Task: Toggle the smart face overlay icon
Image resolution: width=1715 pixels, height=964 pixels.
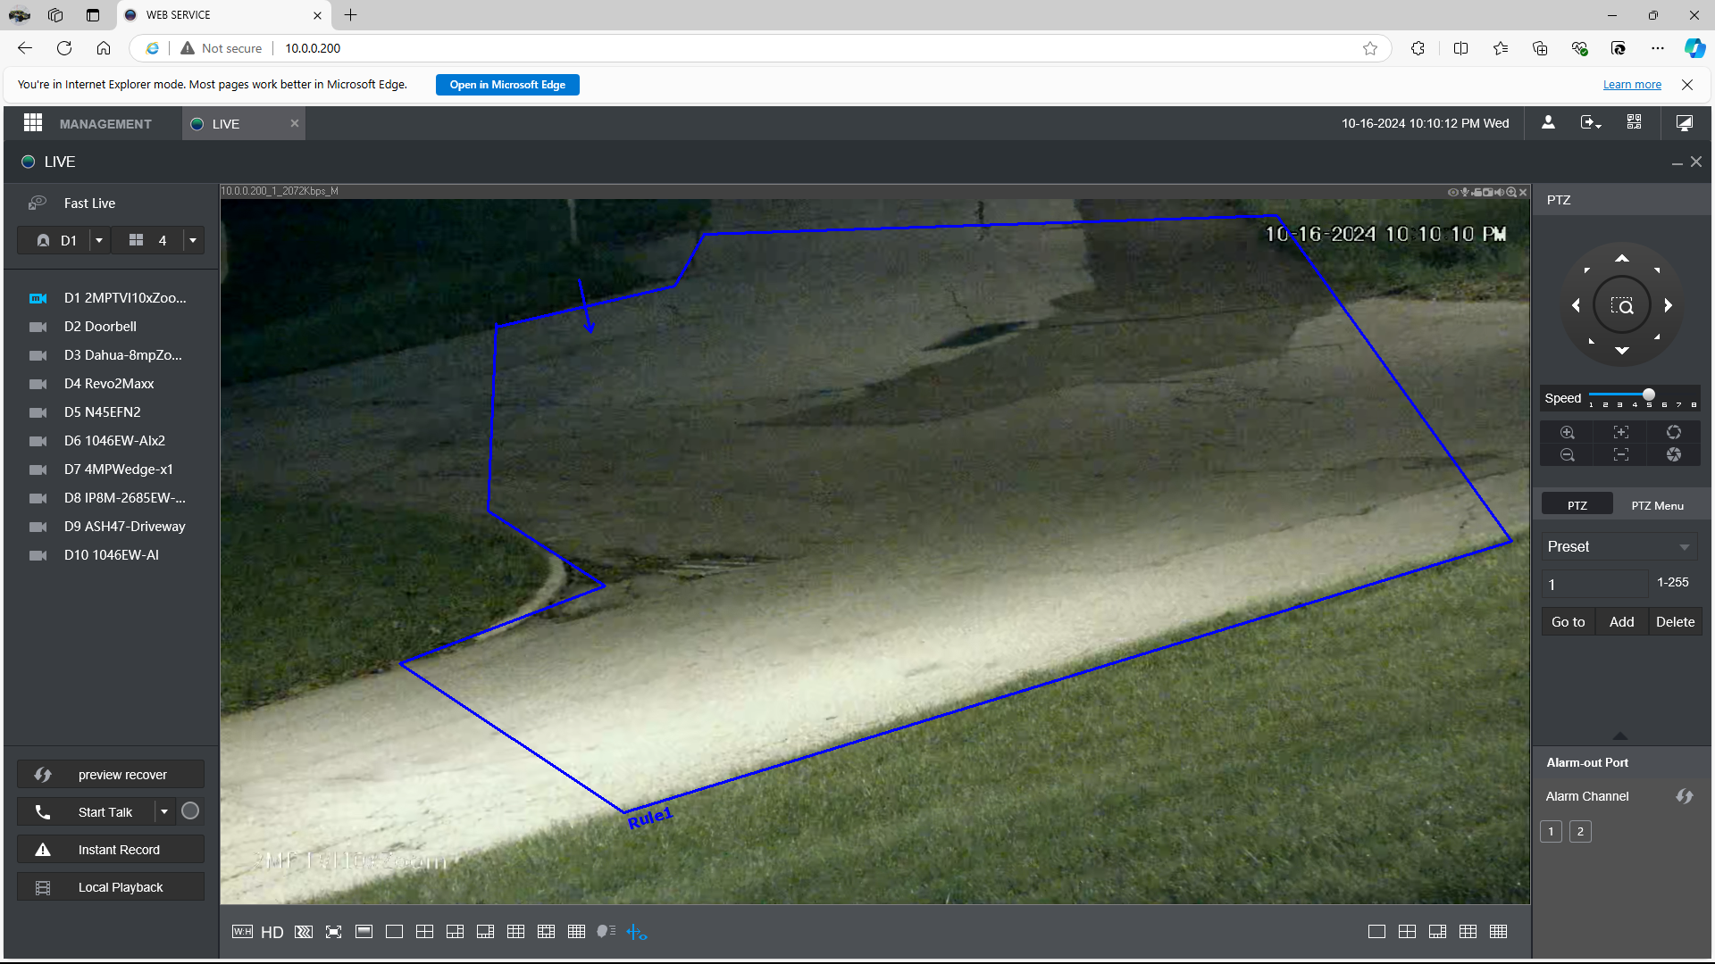Action: [x=607, y=931]
